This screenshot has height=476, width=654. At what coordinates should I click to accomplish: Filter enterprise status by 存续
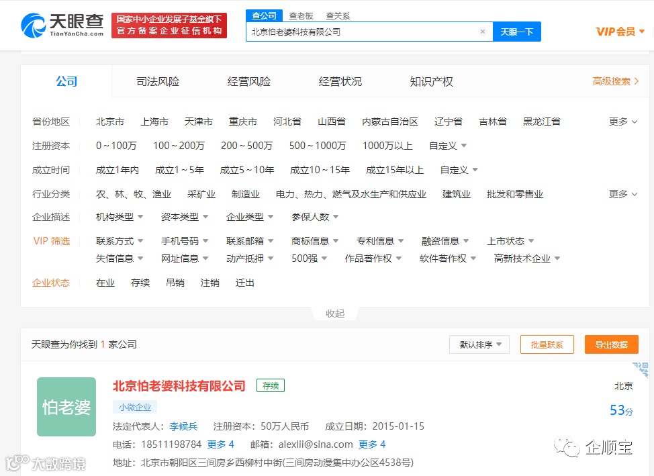(x=140, y=283)
